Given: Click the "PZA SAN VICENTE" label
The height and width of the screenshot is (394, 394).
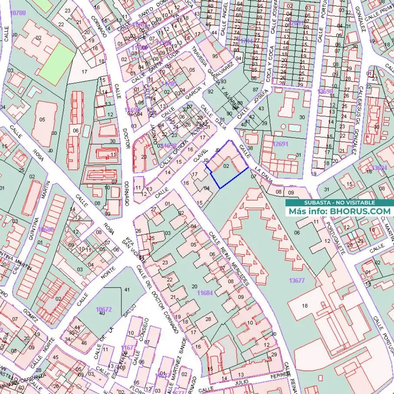Looking at the screenshot, I should 134,250.
